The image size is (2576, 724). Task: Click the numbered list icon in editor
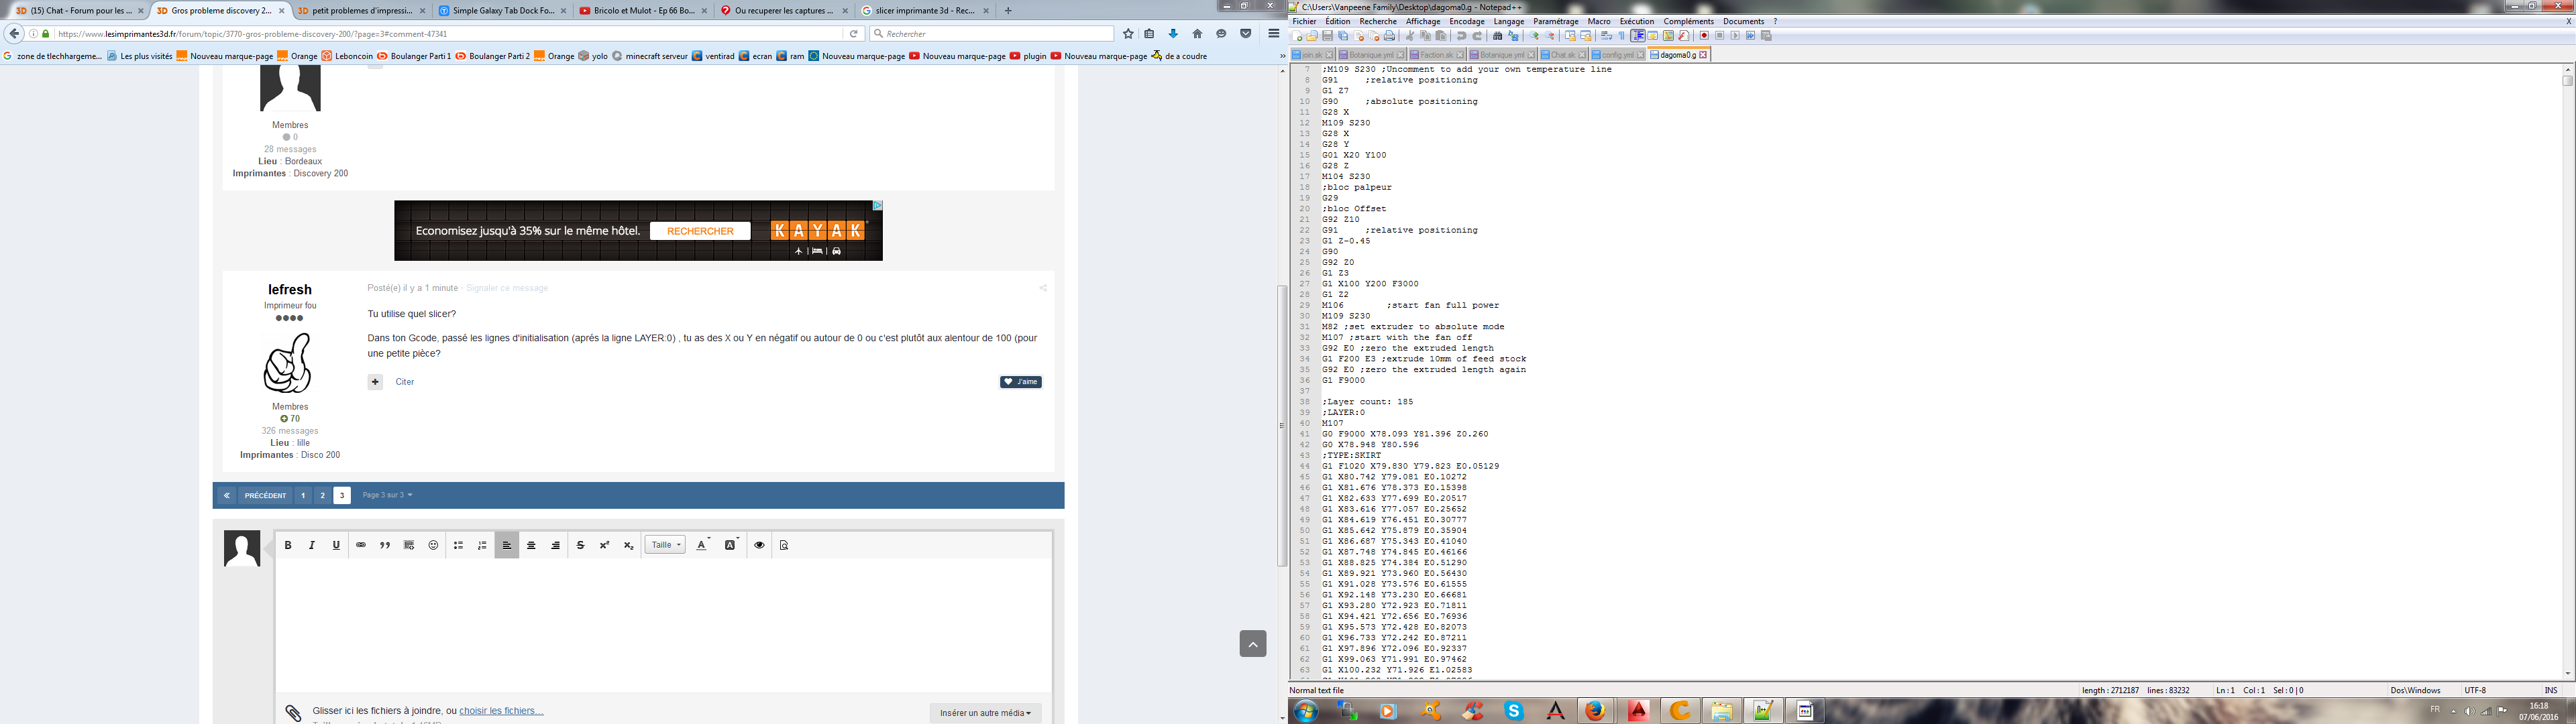pyautogui.click(x=482, y=545)
